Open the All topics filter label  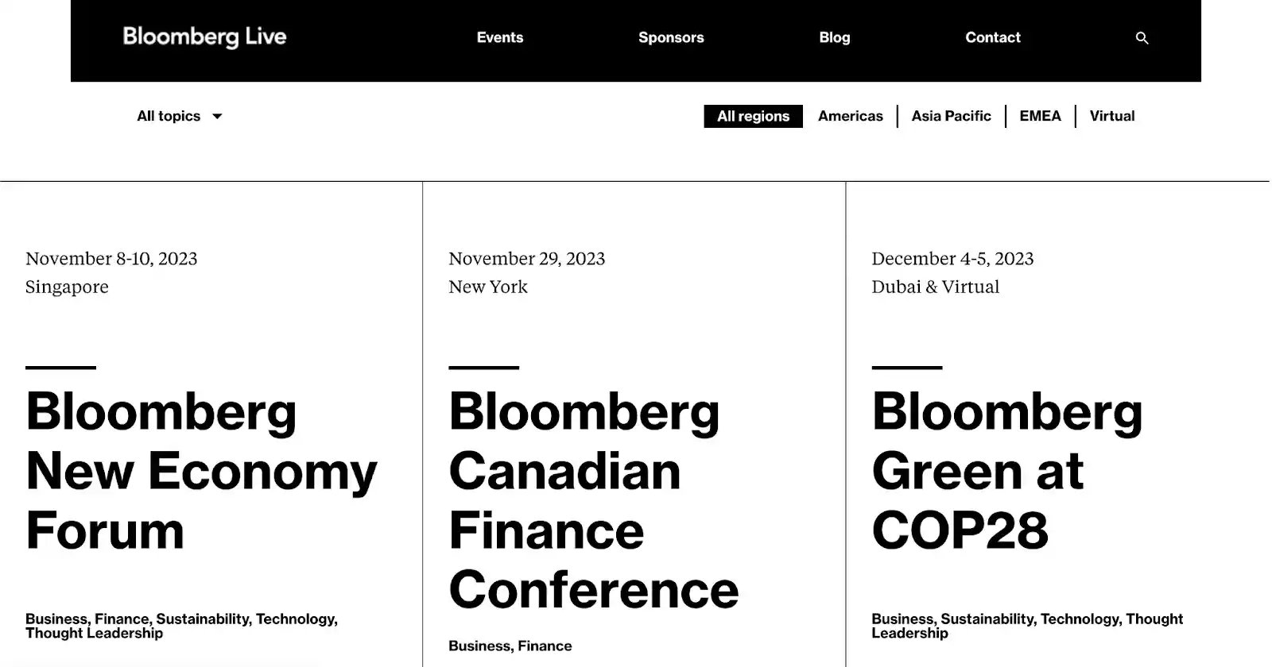point(169,116)
